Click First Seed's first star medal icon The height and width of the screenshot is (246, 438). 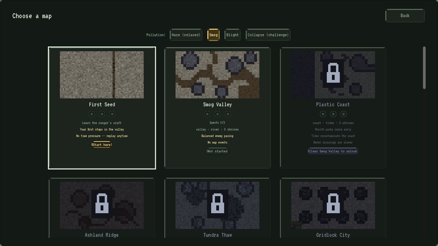click(x=92, y=114)
